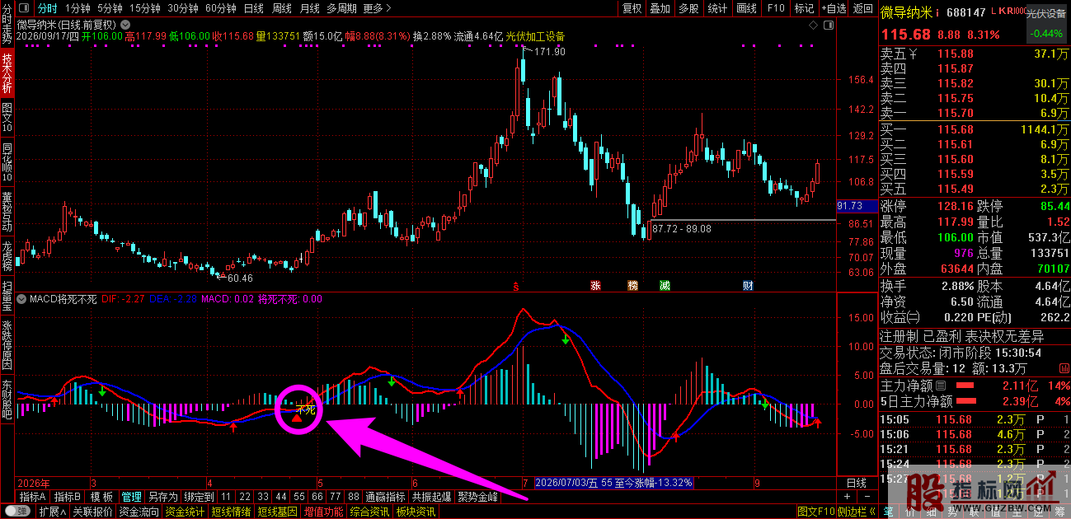Open the 短线情绪 tab
This screenshot has height=519, width=1071.
click(x=231, y=512)
